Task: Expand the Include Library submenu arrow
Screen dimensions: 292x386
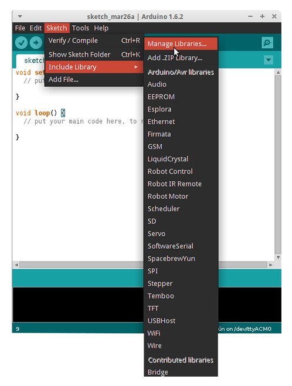Action: tap(136, 67)
